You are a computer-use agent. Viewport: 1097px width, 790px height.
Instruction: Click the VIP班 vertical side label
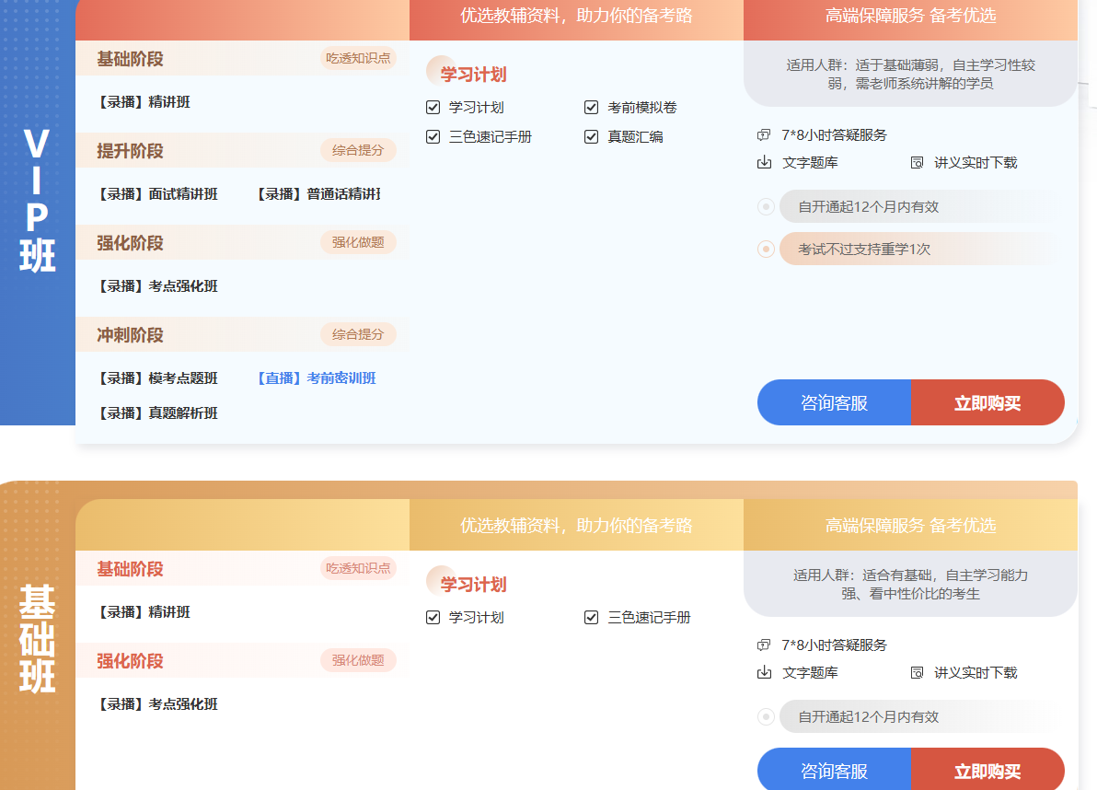pyautogui.click(x=37, y=200)
